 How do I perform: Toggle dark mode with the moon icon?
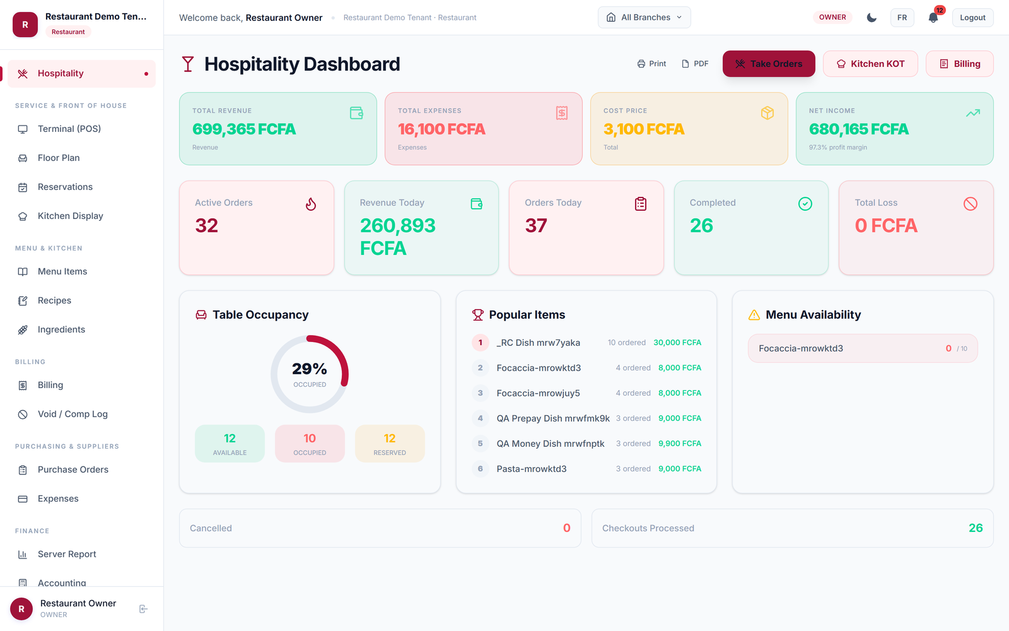tap(872, 18)
